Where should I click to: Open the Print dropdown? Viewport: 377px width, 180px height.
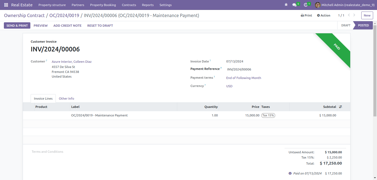[306, 15]
